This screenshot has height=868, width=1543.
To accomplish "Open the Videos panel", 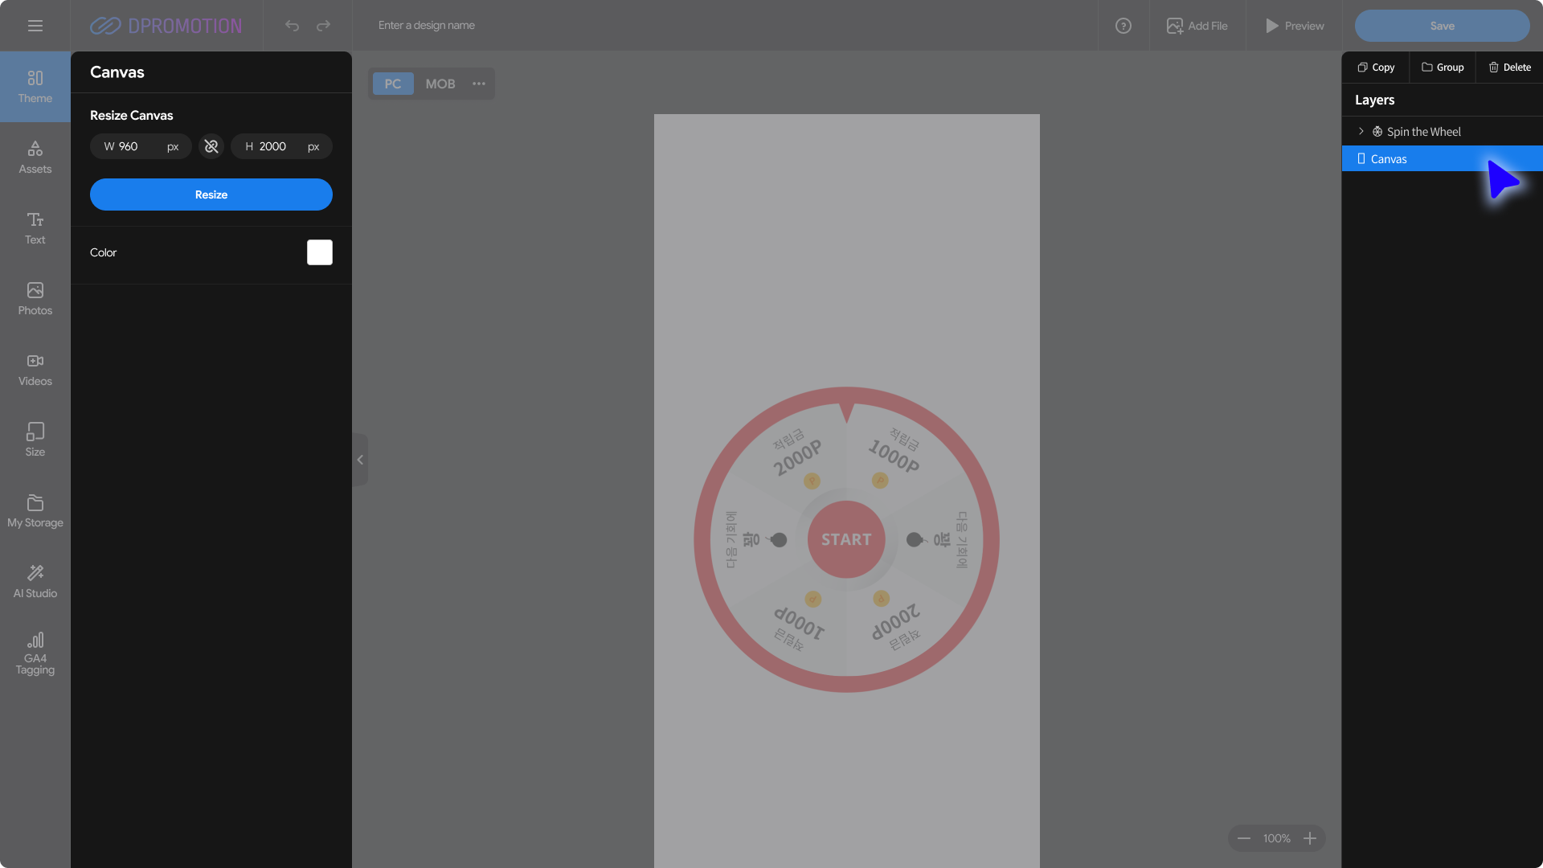I will (x=35, y=370).
